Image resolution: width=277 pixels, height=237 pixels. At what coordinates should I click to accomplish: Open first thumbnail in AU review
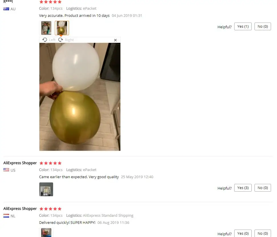[x=46, y=28]
